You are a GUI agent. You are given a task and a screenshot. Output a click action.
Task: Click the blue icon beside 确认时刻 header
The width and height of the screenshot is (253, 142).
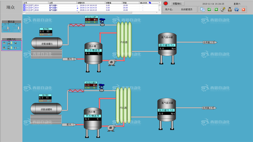pos(150,3)
